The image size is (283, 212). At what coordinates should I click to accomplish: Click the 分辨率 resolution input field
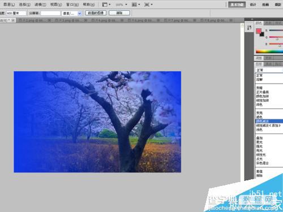coord(50,14)
